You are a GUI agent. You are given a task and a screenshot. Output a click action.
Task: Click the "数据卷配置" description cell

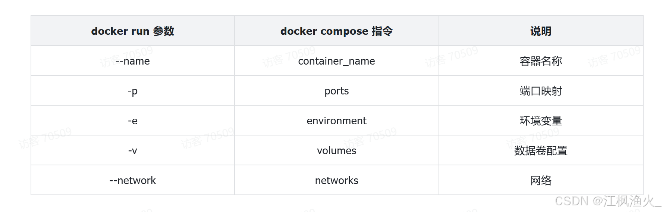click(541, 151)
